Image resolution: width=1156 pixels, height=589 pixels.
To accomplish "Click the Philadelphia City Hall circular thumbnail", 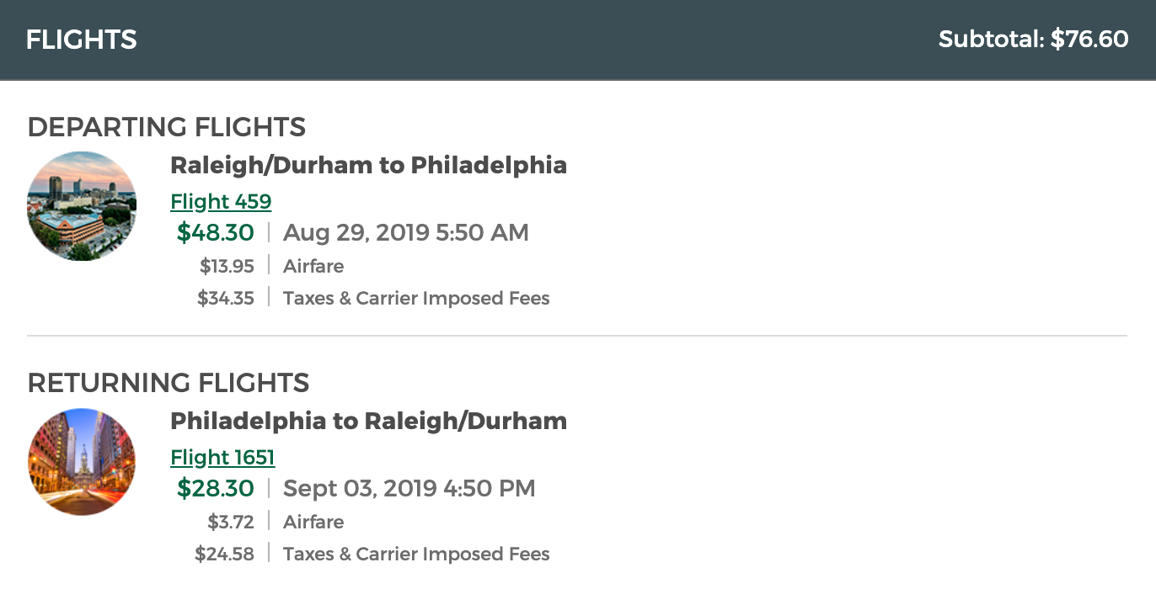I will pyautogui.click(x=82, y=462).
